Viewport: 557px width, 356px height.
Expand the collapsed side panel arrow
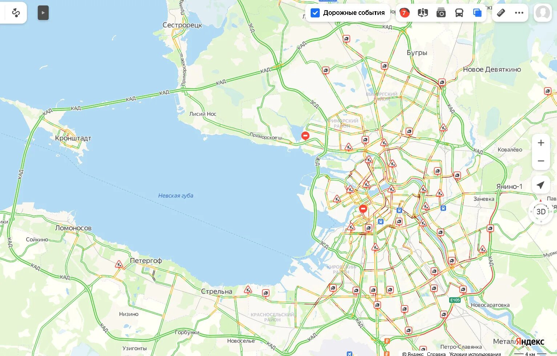point(43,13)
